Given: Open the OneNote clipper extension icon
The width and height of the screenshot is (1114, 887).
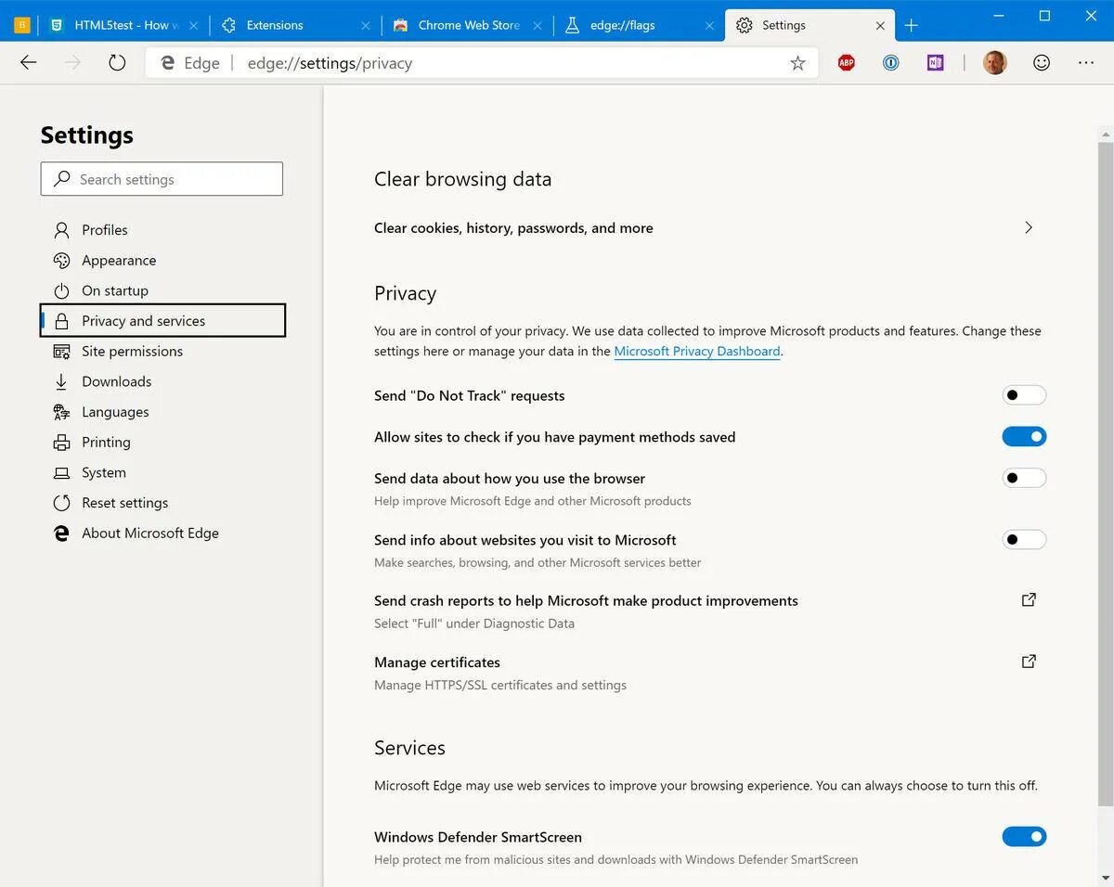Looking at the screenshot, I should pyautogui.click(x=936, y=63).
